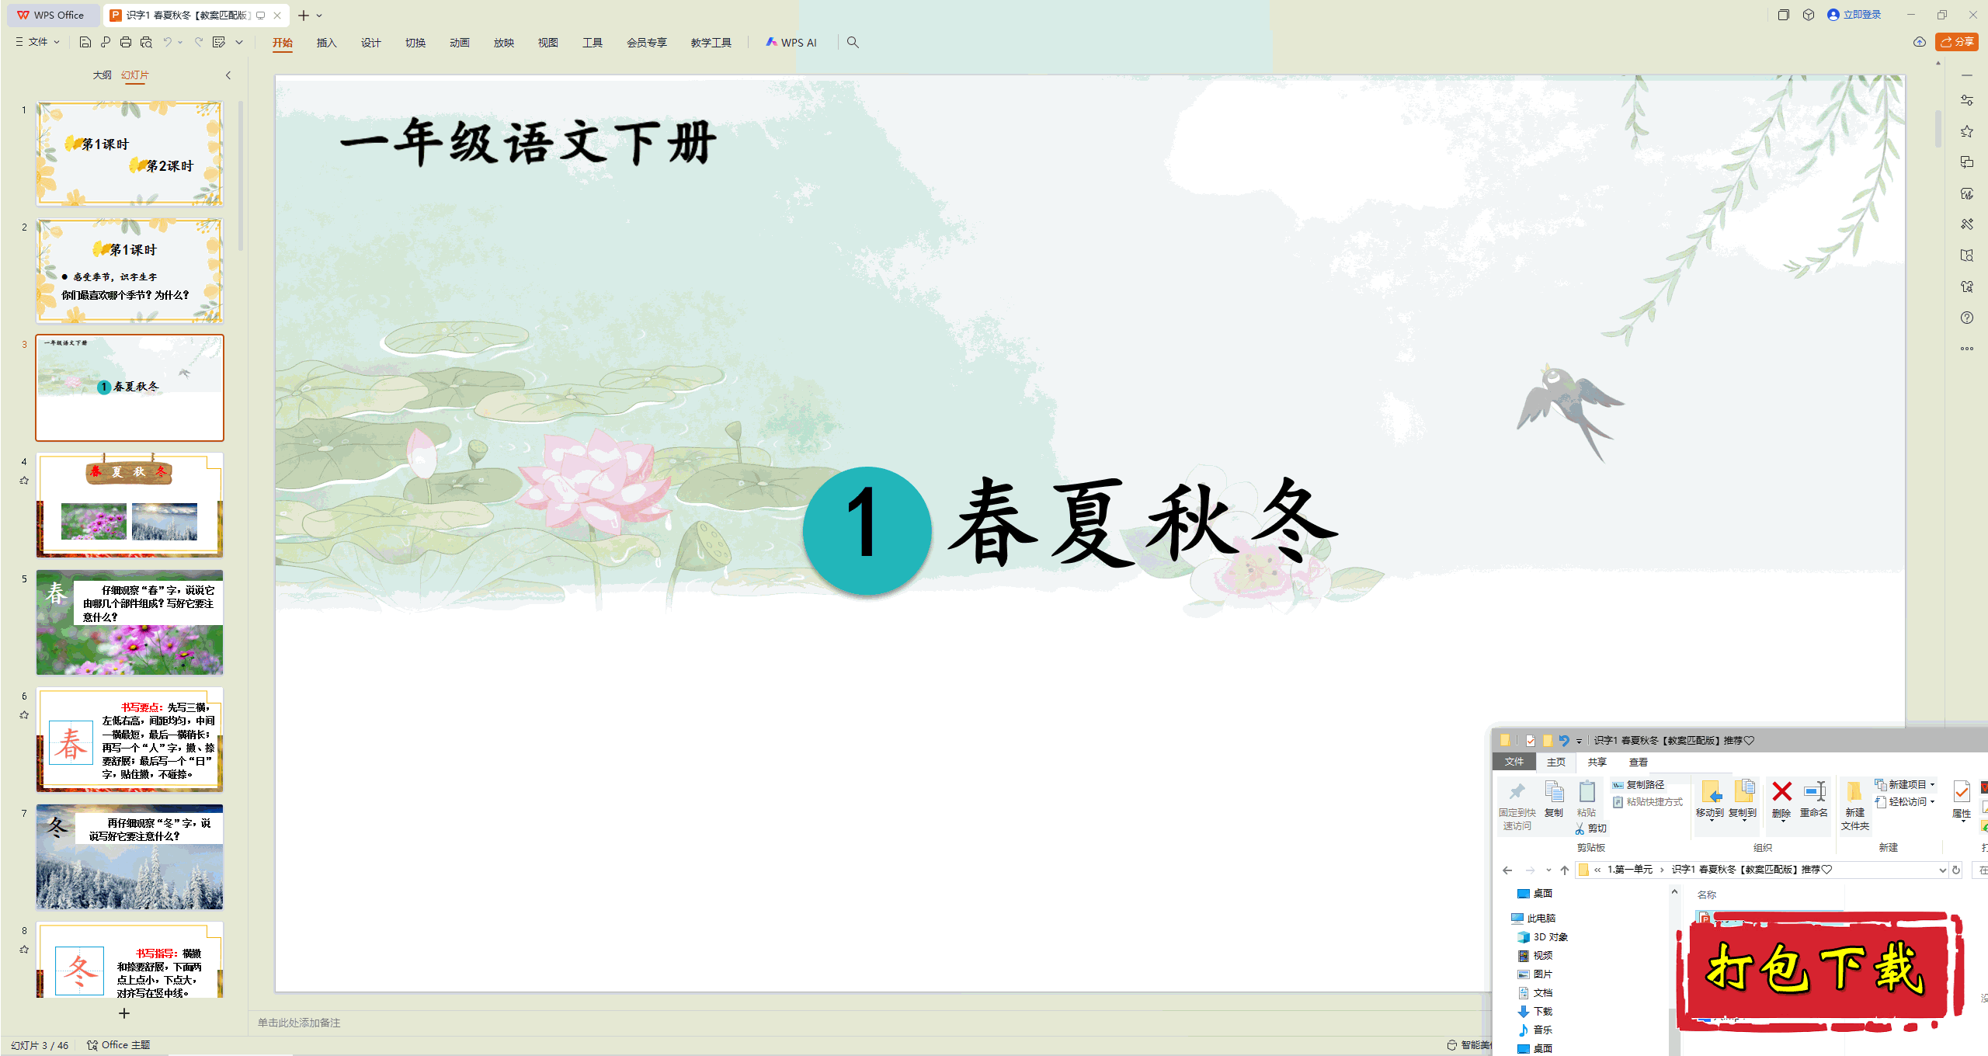Click the orange 分享 share button
1988x1056 pixels.
click(x=1956, y=42)
